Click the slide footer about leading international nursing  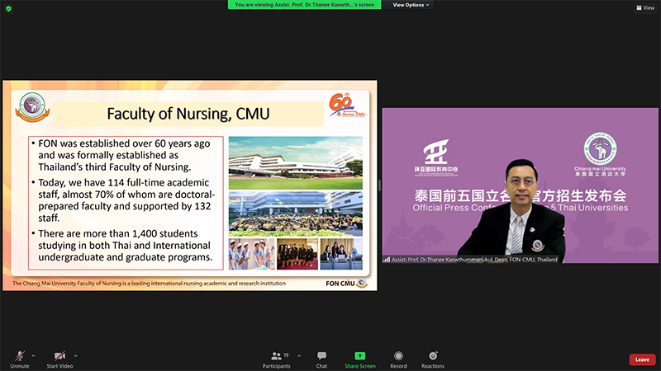[149, 283]
